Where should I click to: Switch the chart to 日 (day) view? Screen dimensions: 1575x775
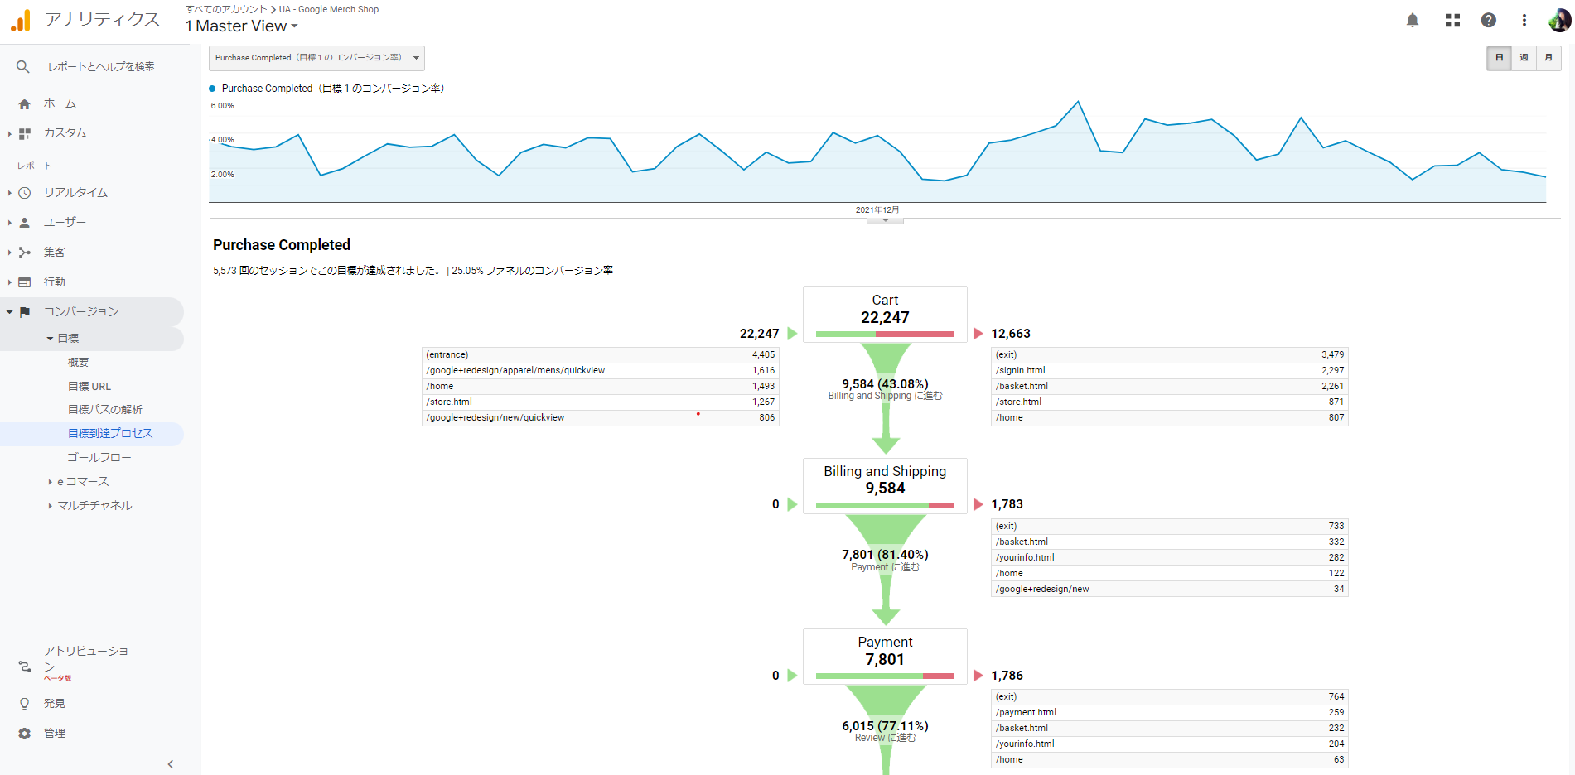(x=1499, y=58)
